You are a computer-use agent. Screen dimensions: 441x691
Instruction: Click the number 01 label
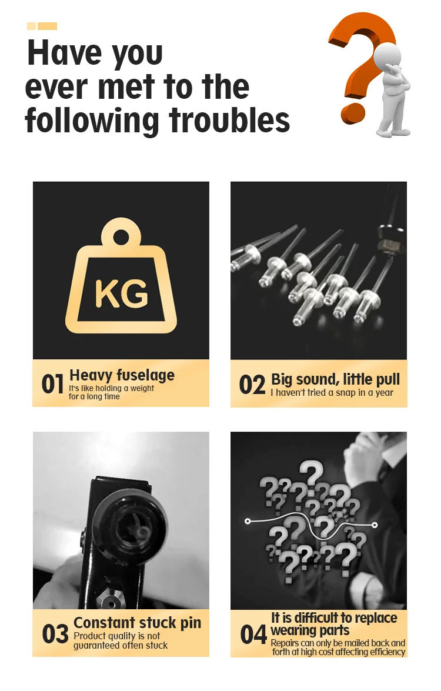[x=53, y=384]
